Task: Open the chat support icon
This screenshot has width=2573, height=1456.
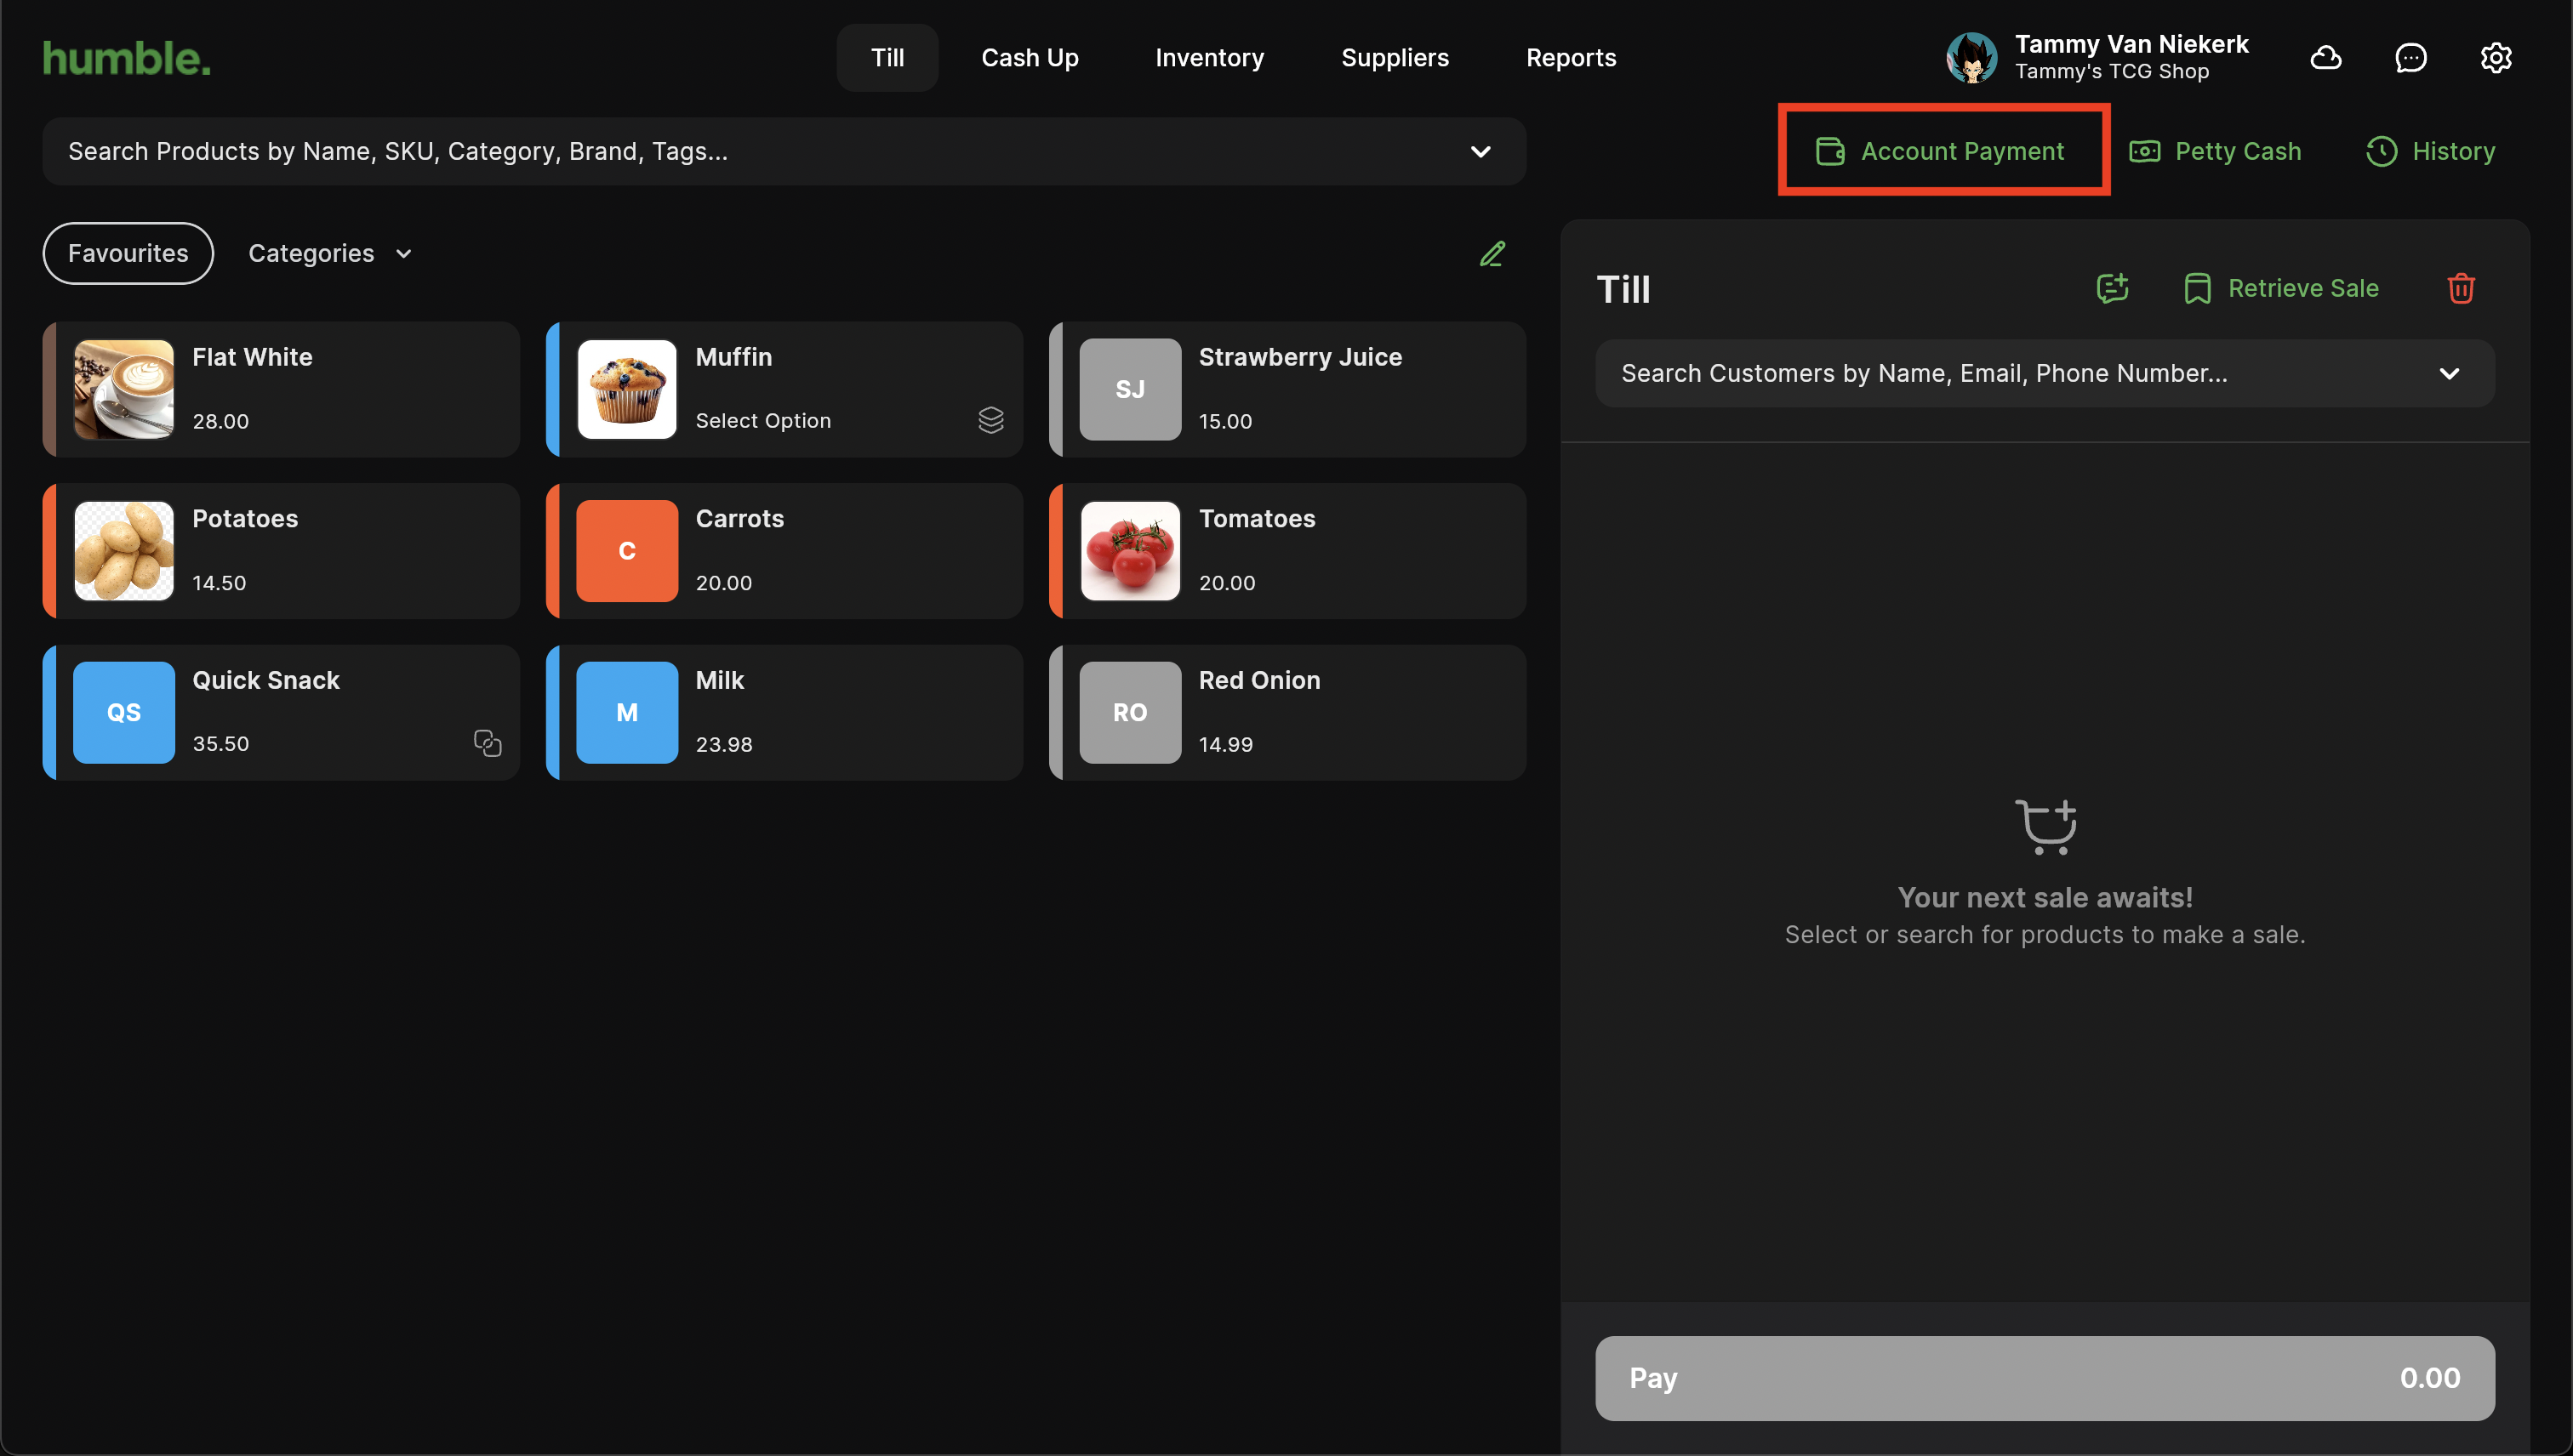Action: click(2410, 58)
